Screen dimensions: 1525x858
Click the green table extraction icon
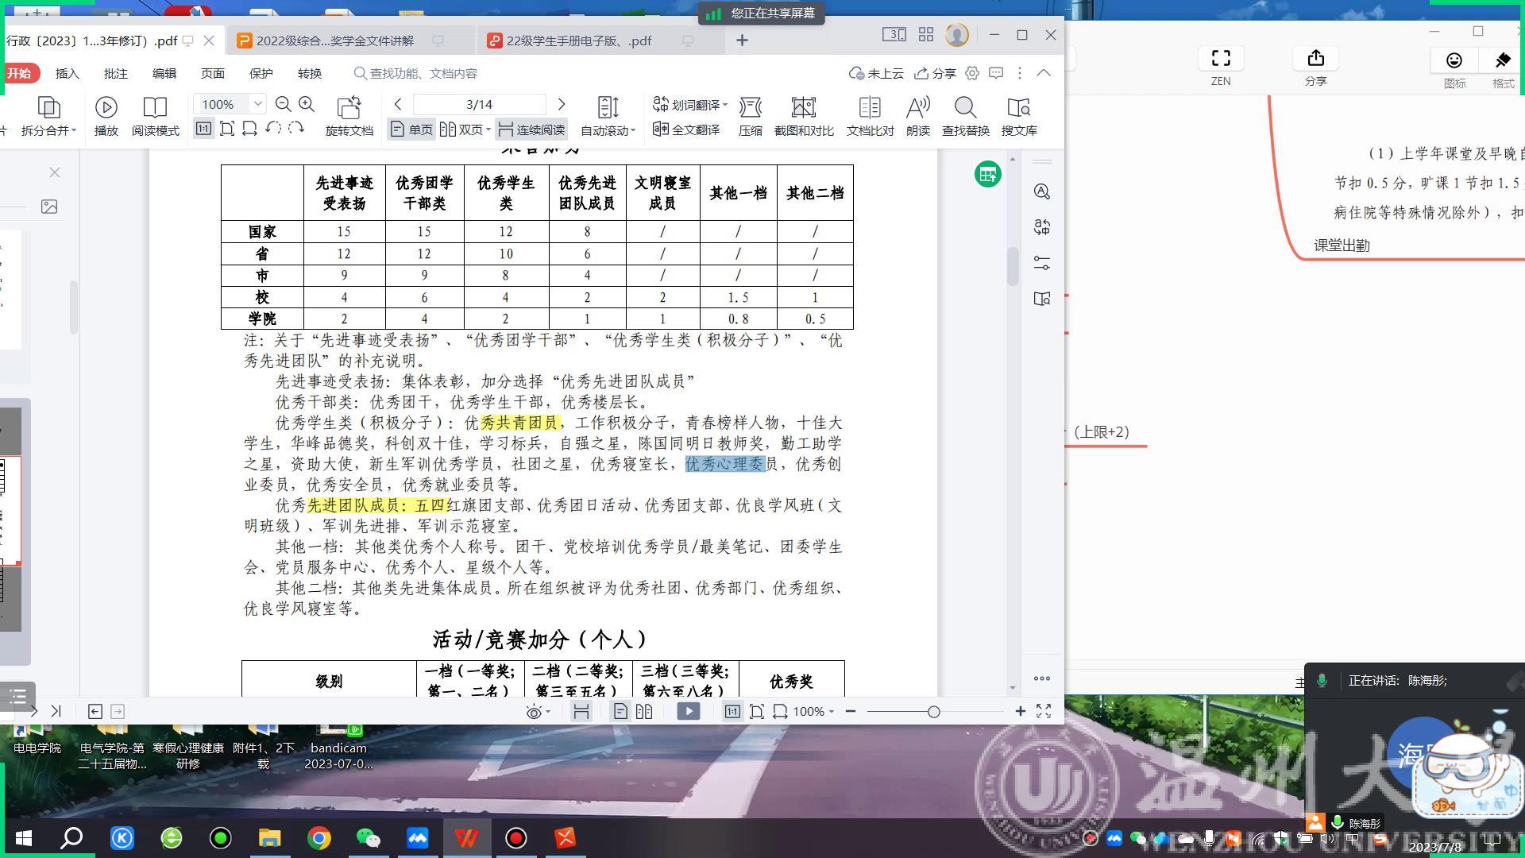coord(987,175)
